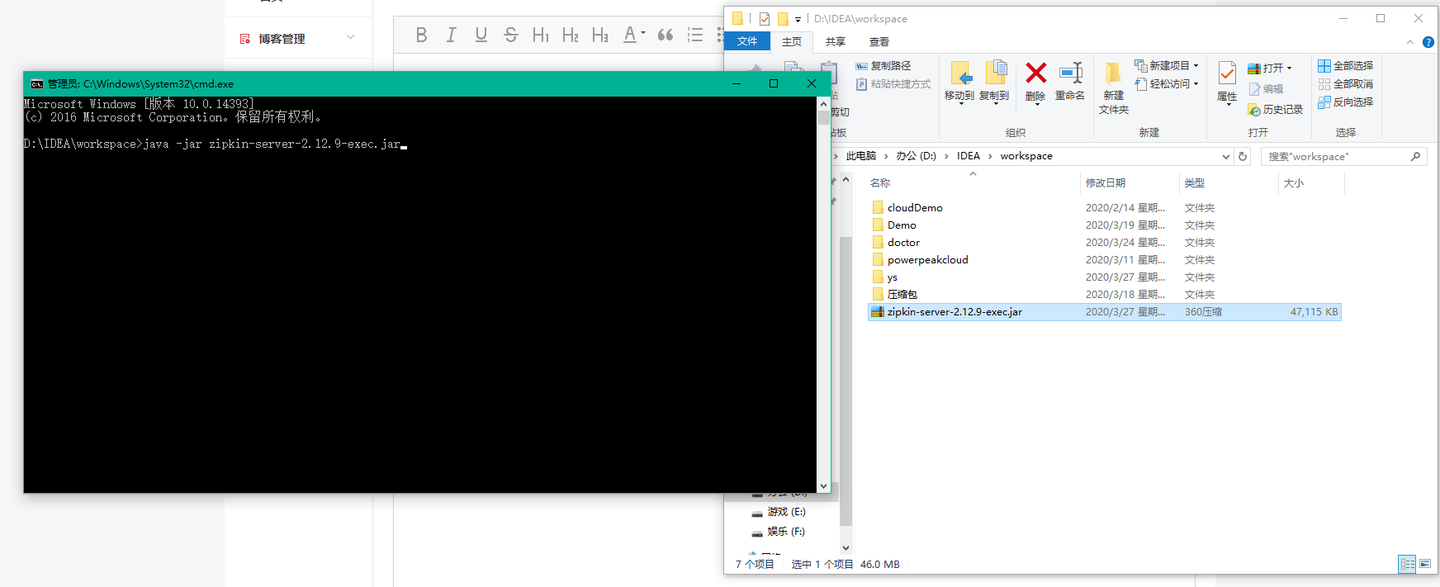
Task: Go to IDEA folder in breadcrumb
Action: click(x=969, y=156)
